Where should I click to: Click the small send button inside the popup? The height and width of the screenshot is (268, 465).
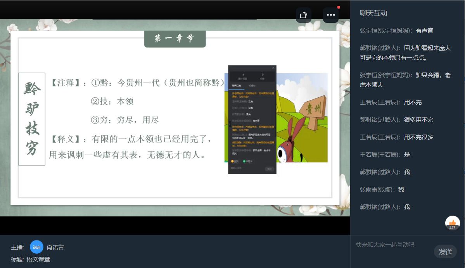tap(269, 169)
